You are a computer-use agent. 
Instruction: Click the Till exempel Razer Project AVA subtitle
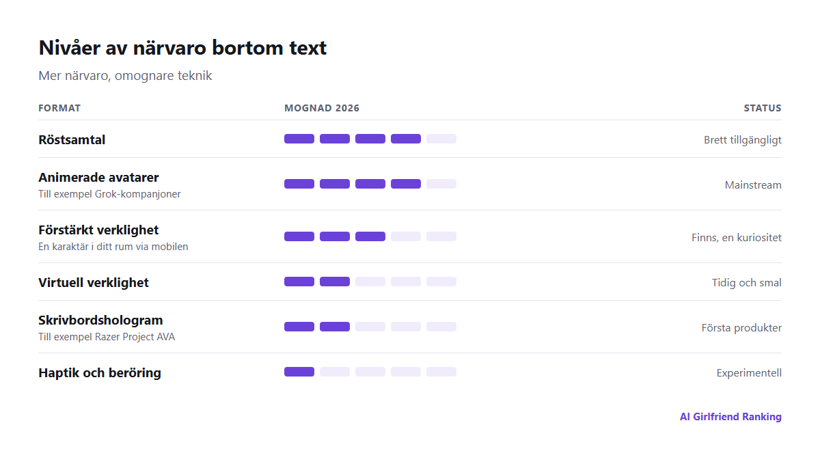pyautogui.click(x=107, y=337)
